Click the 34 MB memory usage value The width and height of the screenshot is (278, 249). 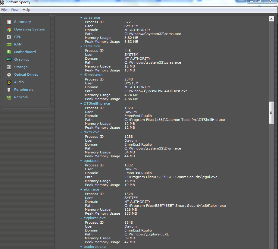(x=130, y=152)
